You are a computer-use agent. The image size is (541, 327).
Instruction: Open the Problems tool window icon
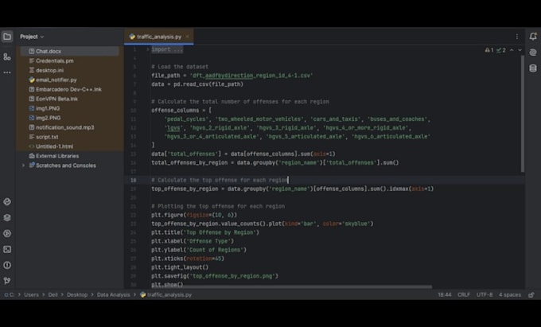point(7,265)
